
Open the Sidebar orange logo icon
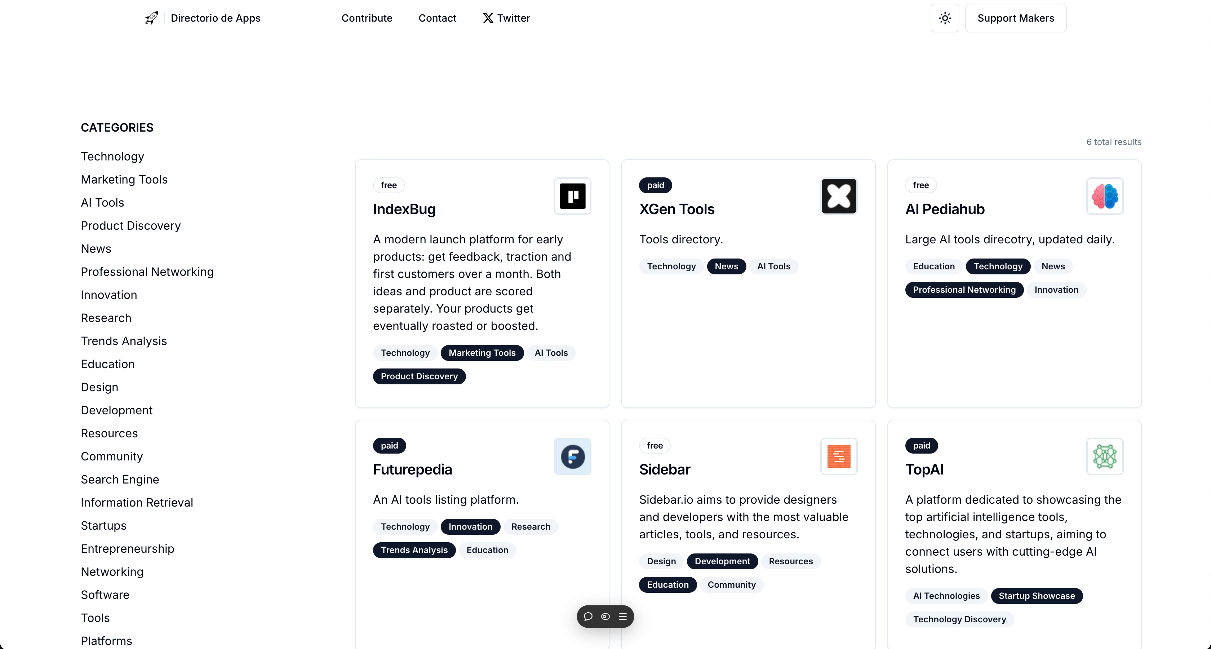(839, 456)
